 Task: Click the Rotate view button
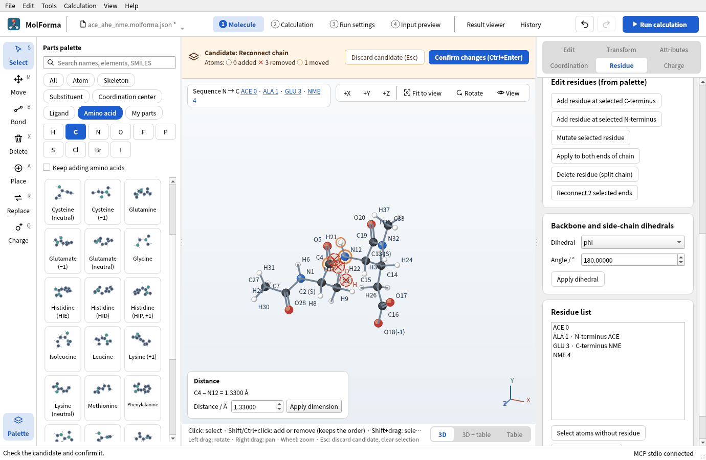coord(470,93)
